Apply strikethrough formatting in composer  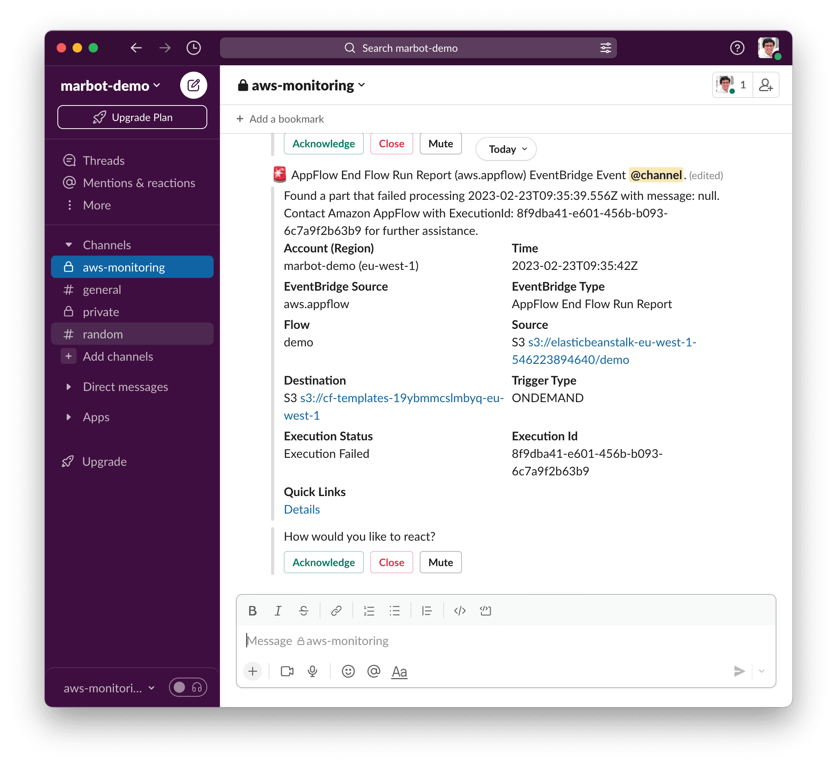click(x=303, y=611)
